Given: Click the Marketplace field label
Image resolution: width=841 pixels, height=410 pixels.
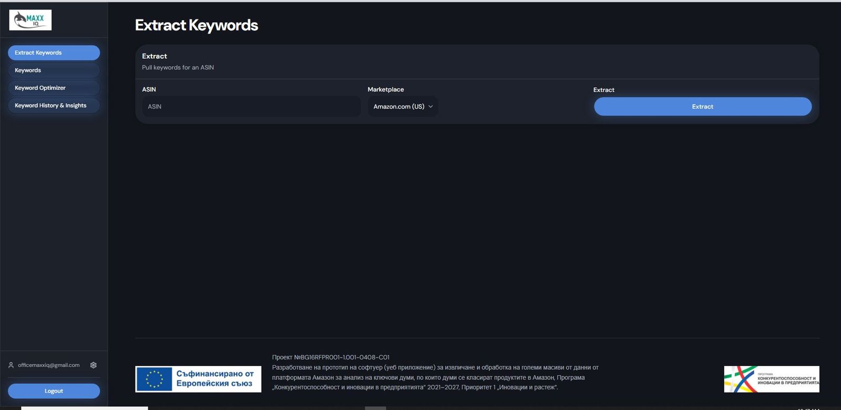Looking at the screenshot, I should [x=386, y=90].
